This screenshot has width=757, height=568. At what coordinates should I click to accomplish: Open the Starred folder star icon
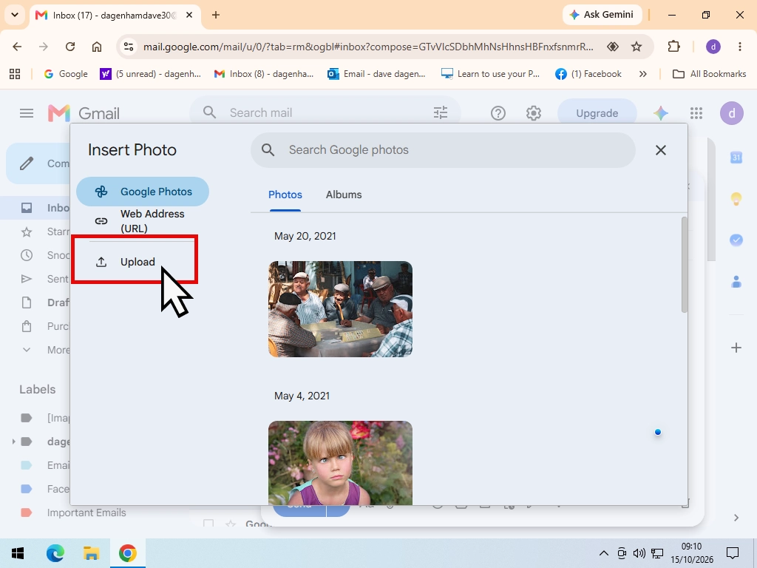[x=27, y=231]
